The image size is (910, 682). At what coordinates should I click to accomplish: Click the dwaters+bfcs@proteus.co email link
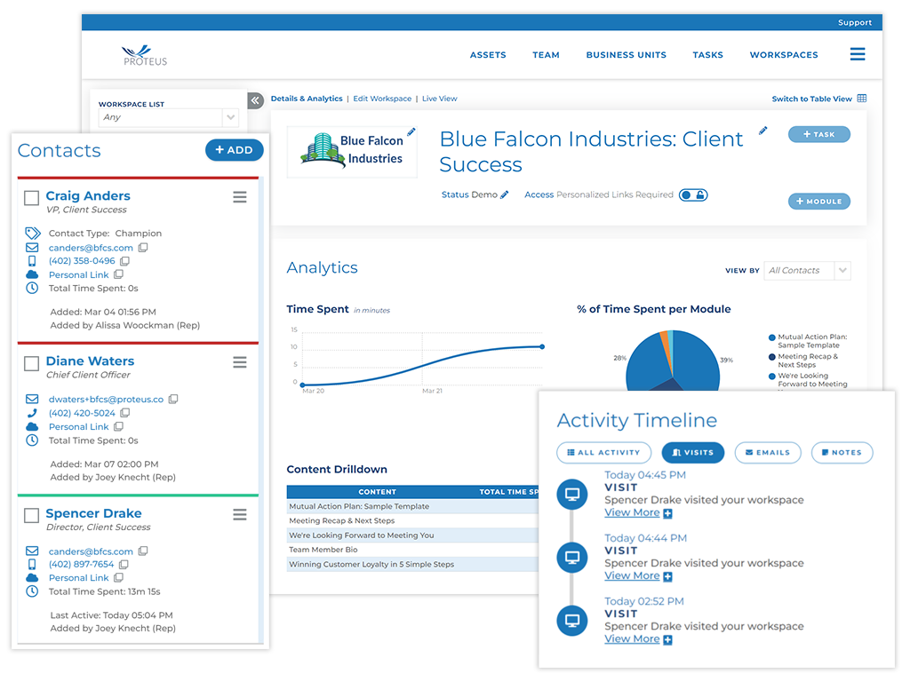tap(106, 400)
